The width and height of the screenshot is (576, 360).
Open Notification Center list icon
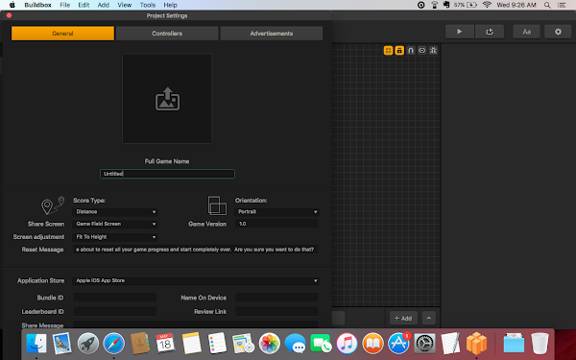(562, 5)
